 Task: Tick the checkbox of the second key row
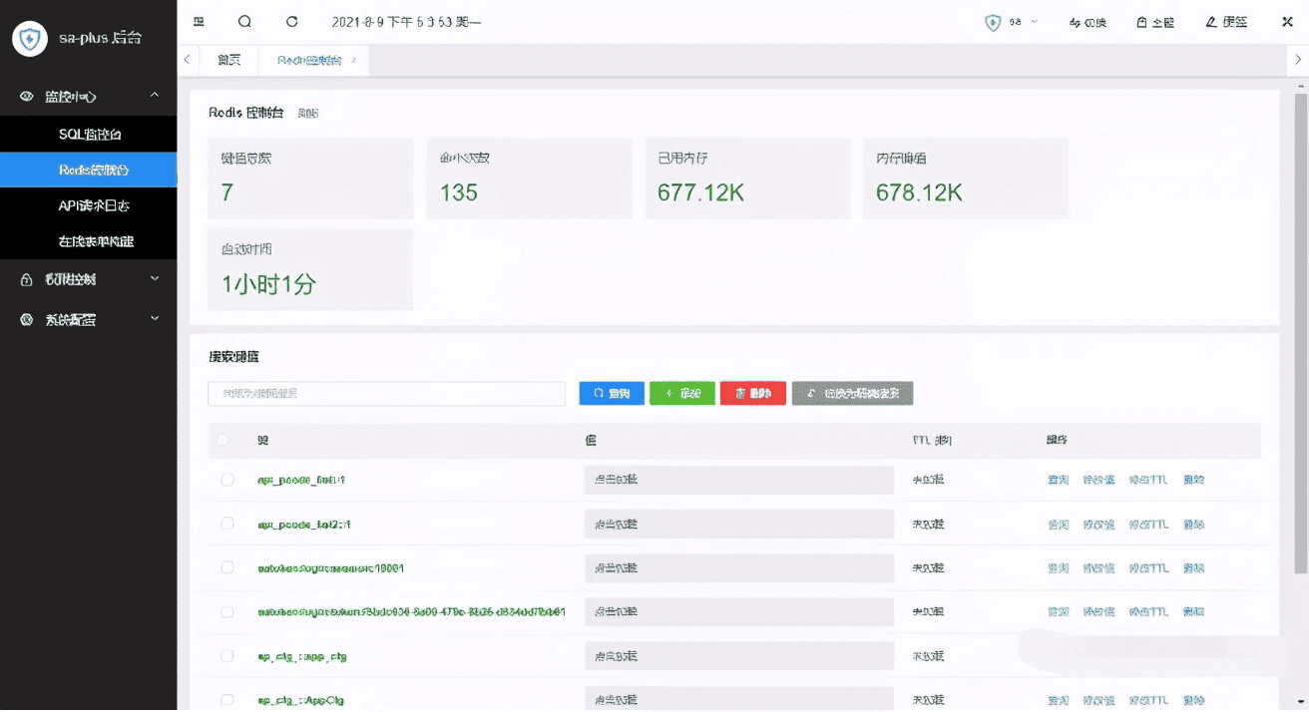(x=227, y=524)
